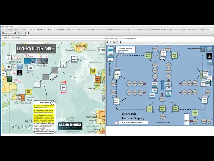
Task: Select the weather counters strip below Labrador markers
Action: 36,61
